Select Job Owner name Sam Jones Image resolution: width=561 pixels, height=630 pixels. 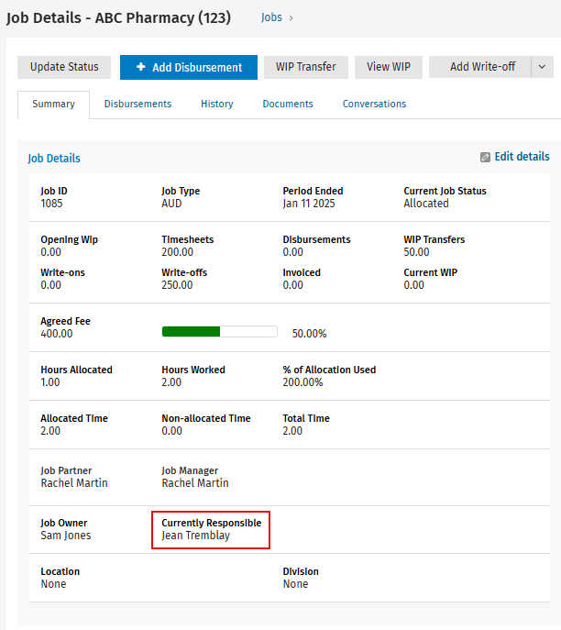click(66, 536)
